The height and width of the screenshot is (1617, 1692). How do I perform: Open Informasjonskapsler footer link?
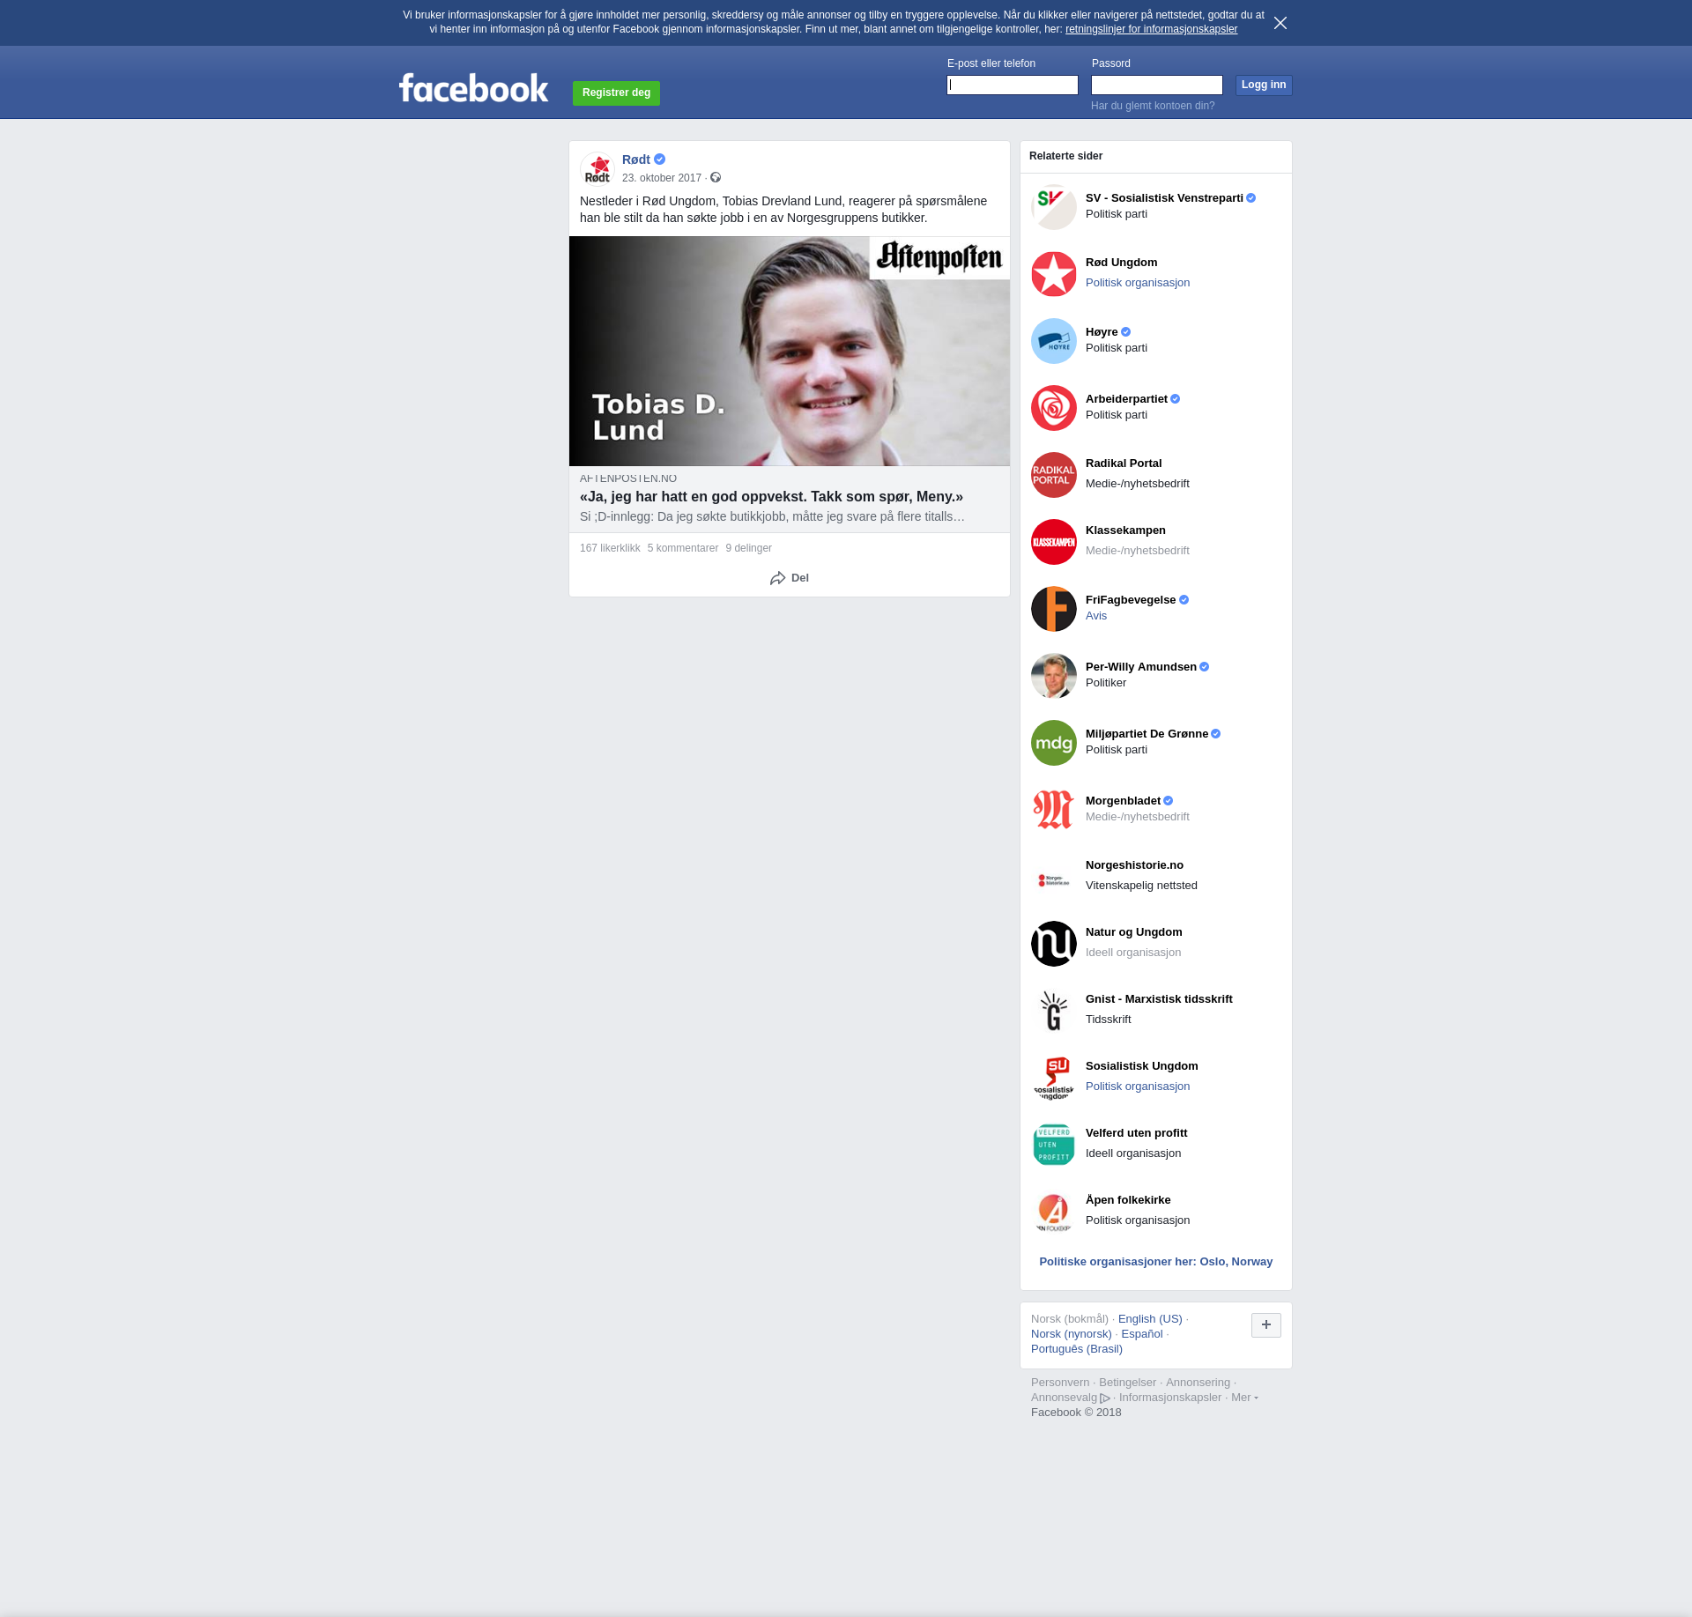pos(1170,1398)
